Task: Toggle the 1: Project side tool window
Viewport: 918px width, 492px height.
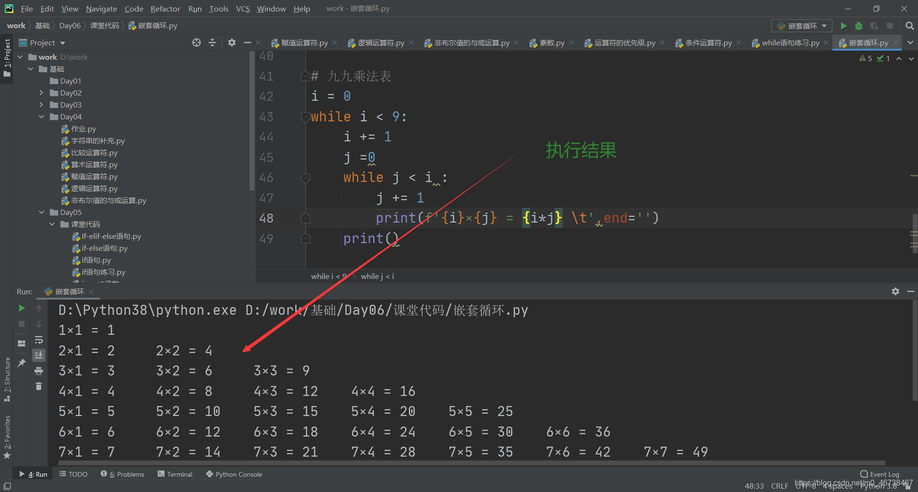Action: tap(7, 57)
